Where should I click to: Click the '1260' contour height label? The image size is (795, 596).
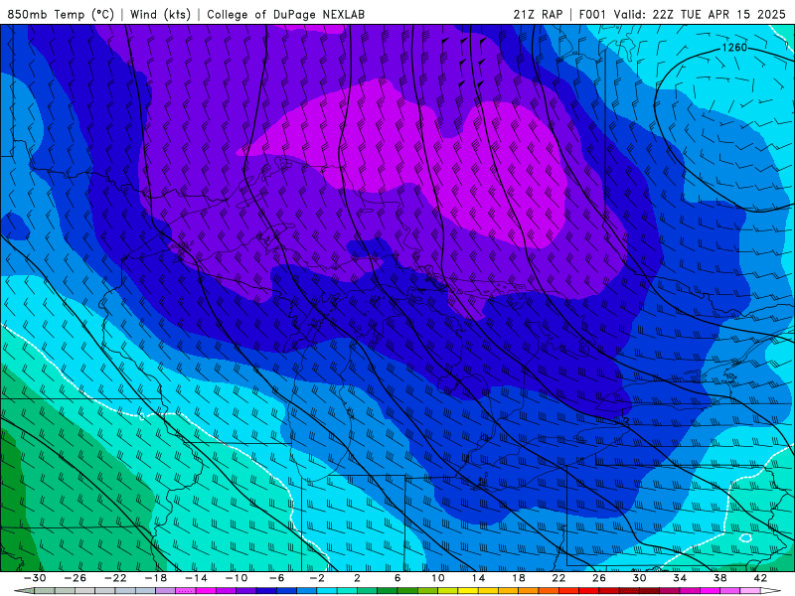coord(734,48)
